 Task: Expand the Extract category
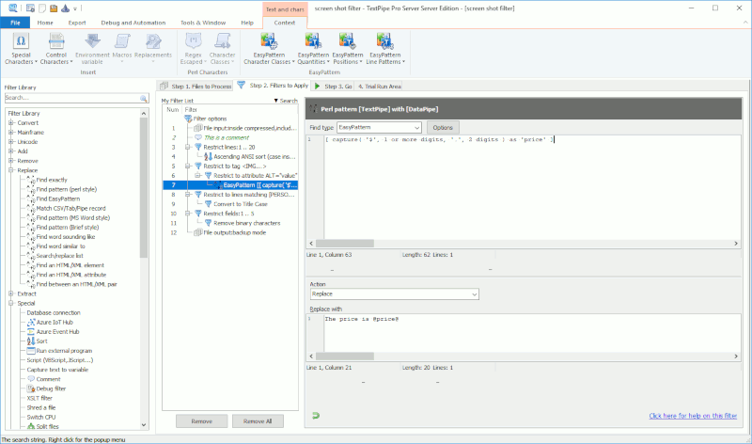(x=11, y=293)
